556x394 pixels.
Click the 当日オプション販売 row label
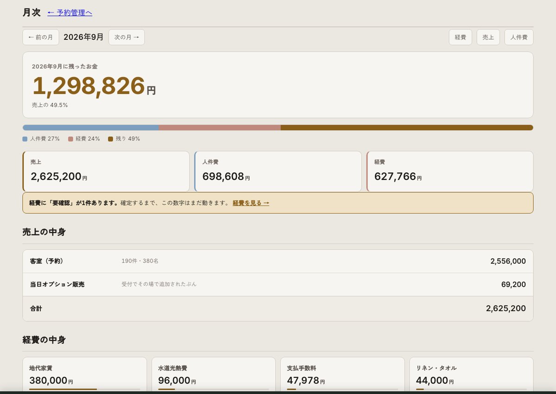(x=57, y=284)
